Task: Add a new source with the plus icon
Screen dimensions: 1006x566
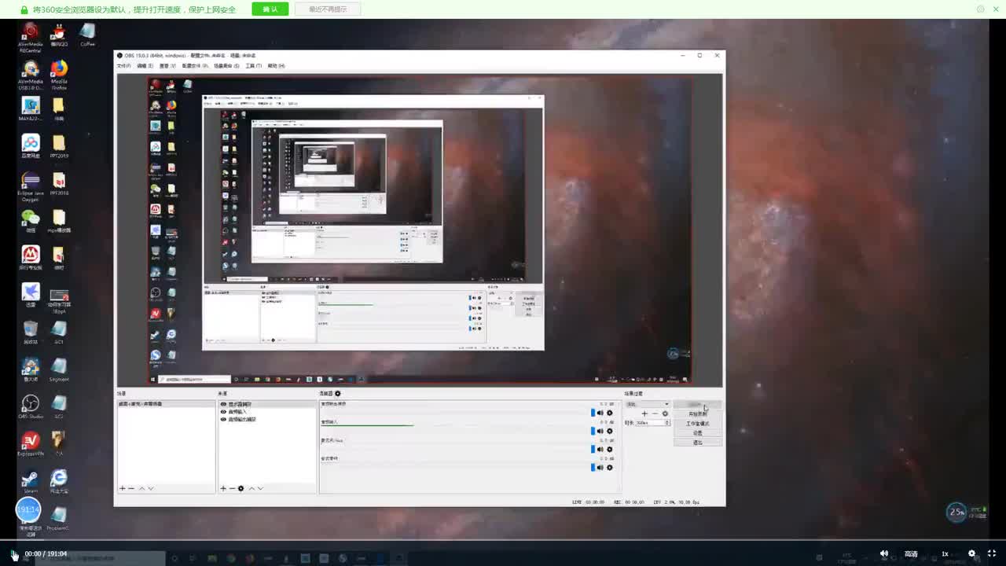Action: coord(223,488)
